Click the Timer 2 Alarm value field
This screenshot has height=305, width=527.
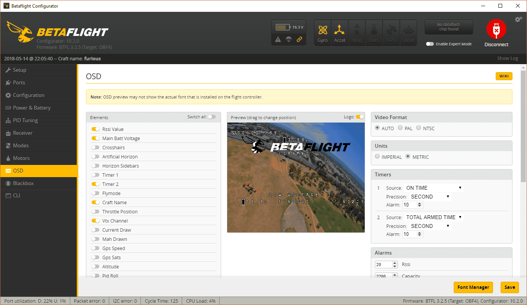[412, 234]
